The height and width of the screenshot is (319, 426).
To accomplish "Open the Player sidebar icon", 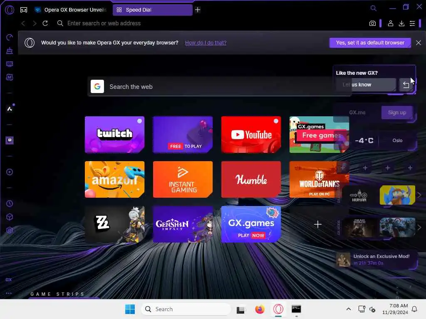I will [10, 172].
